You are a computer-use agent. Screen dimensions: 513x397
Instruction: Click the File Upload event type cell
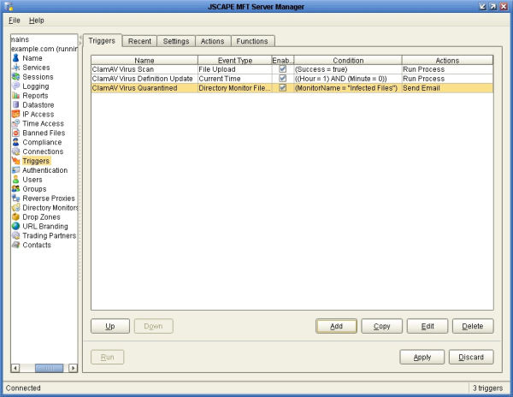235,69
